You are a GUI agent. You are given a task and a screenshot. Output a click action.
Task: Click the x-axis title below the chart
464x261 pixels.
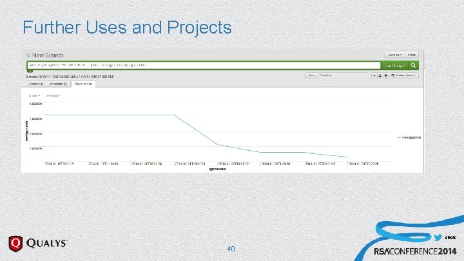point(218,169)
